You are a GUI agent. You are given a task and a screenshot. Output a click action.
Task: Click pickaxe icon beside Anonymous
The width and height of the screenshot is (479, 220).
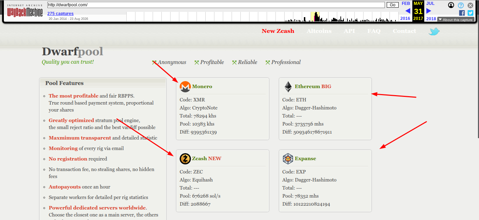pos(154,62)
